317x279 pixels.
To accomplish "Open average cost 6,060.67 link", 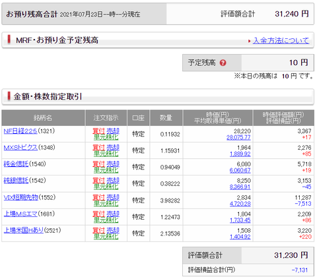I will (240, 170).
